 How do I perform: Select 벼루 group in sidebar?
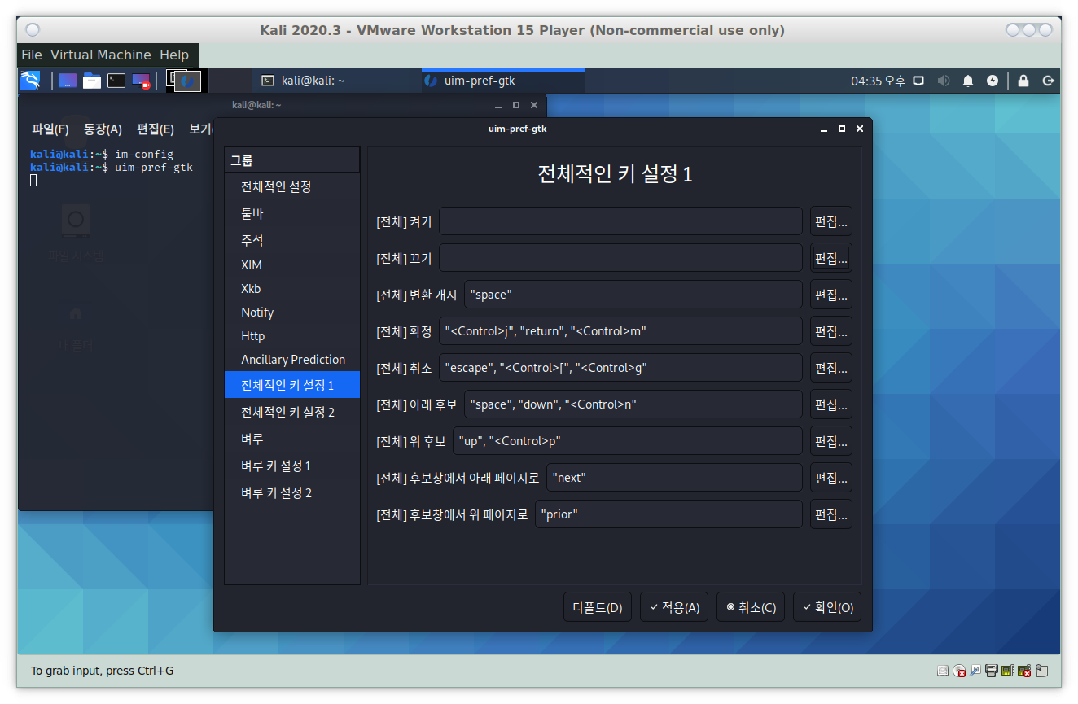pos(292,439)
